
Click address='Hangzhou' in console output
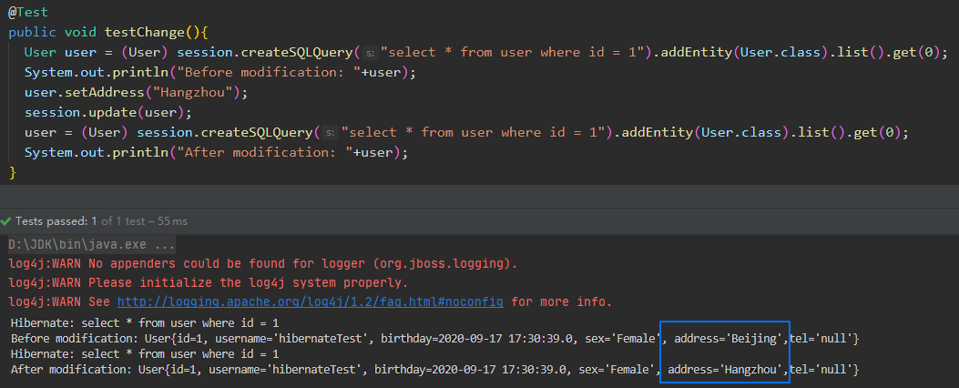pyautogui.click(x=726, y=370)
